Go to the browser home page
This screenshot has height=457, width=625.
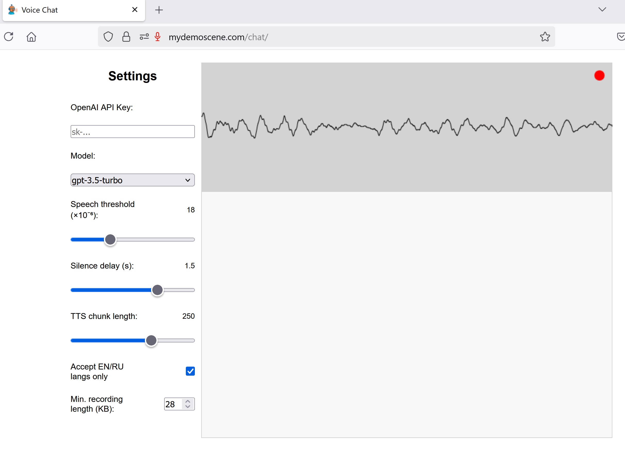click(x=31, y=37)
